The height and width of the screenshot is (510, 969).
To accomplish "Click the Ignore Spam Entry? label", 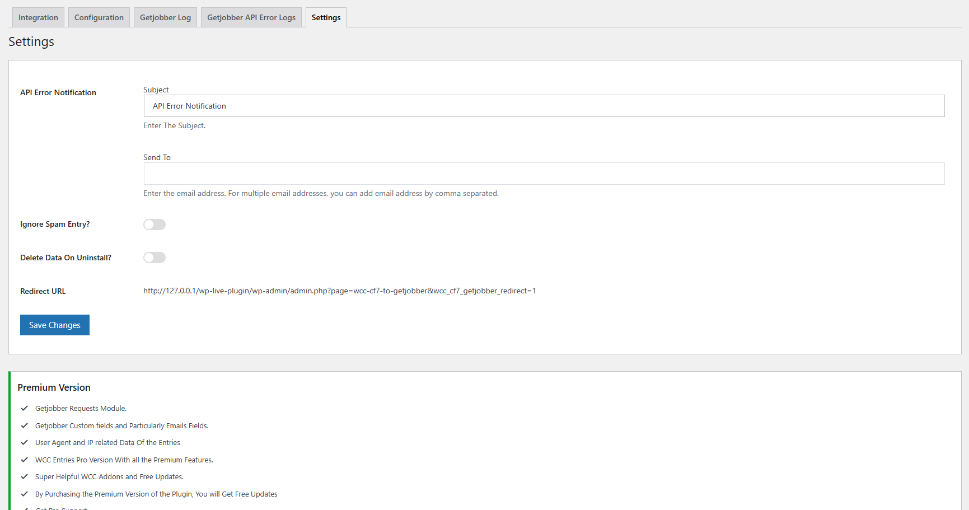I will click(55, 224).
